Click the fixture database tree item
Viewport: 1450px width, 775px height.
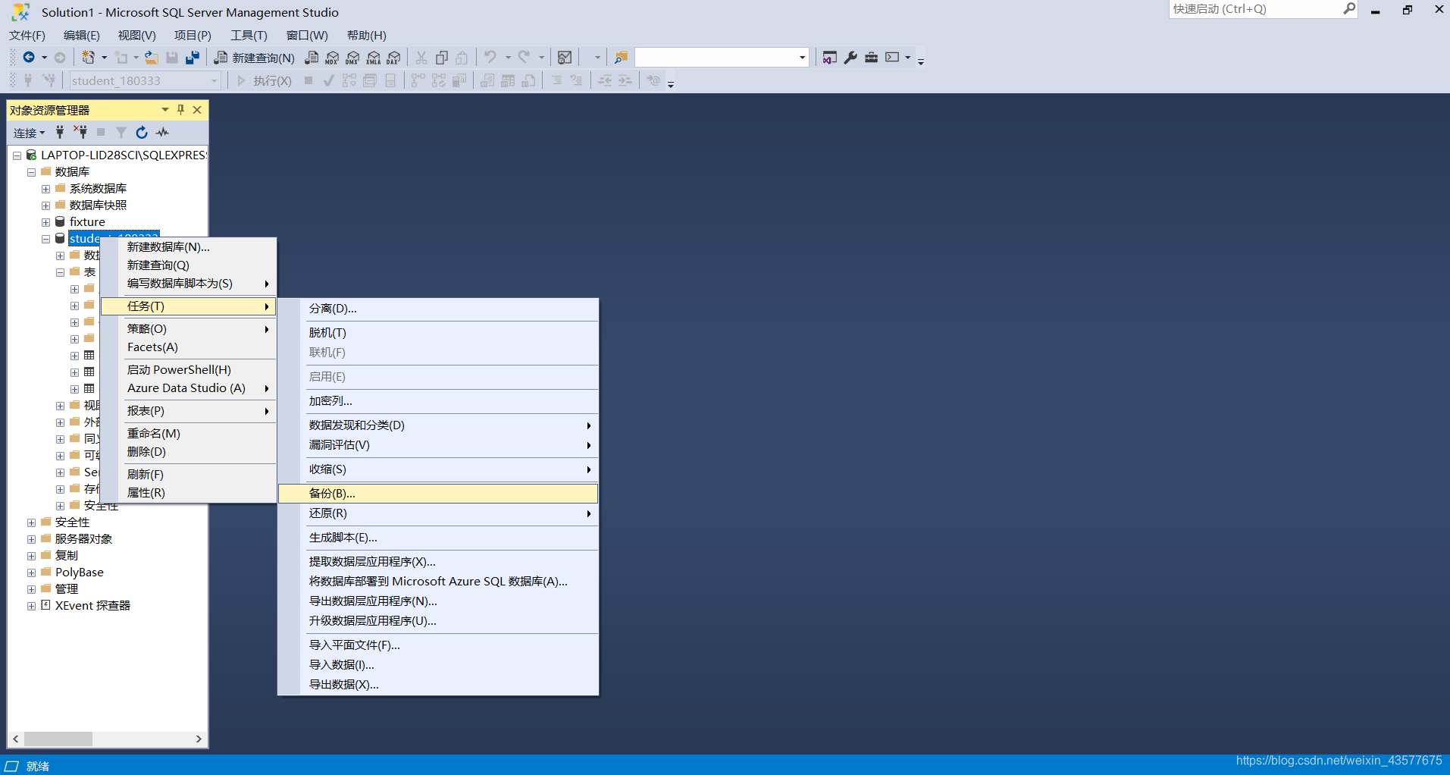pyautogui.click(x=87, y=222)
